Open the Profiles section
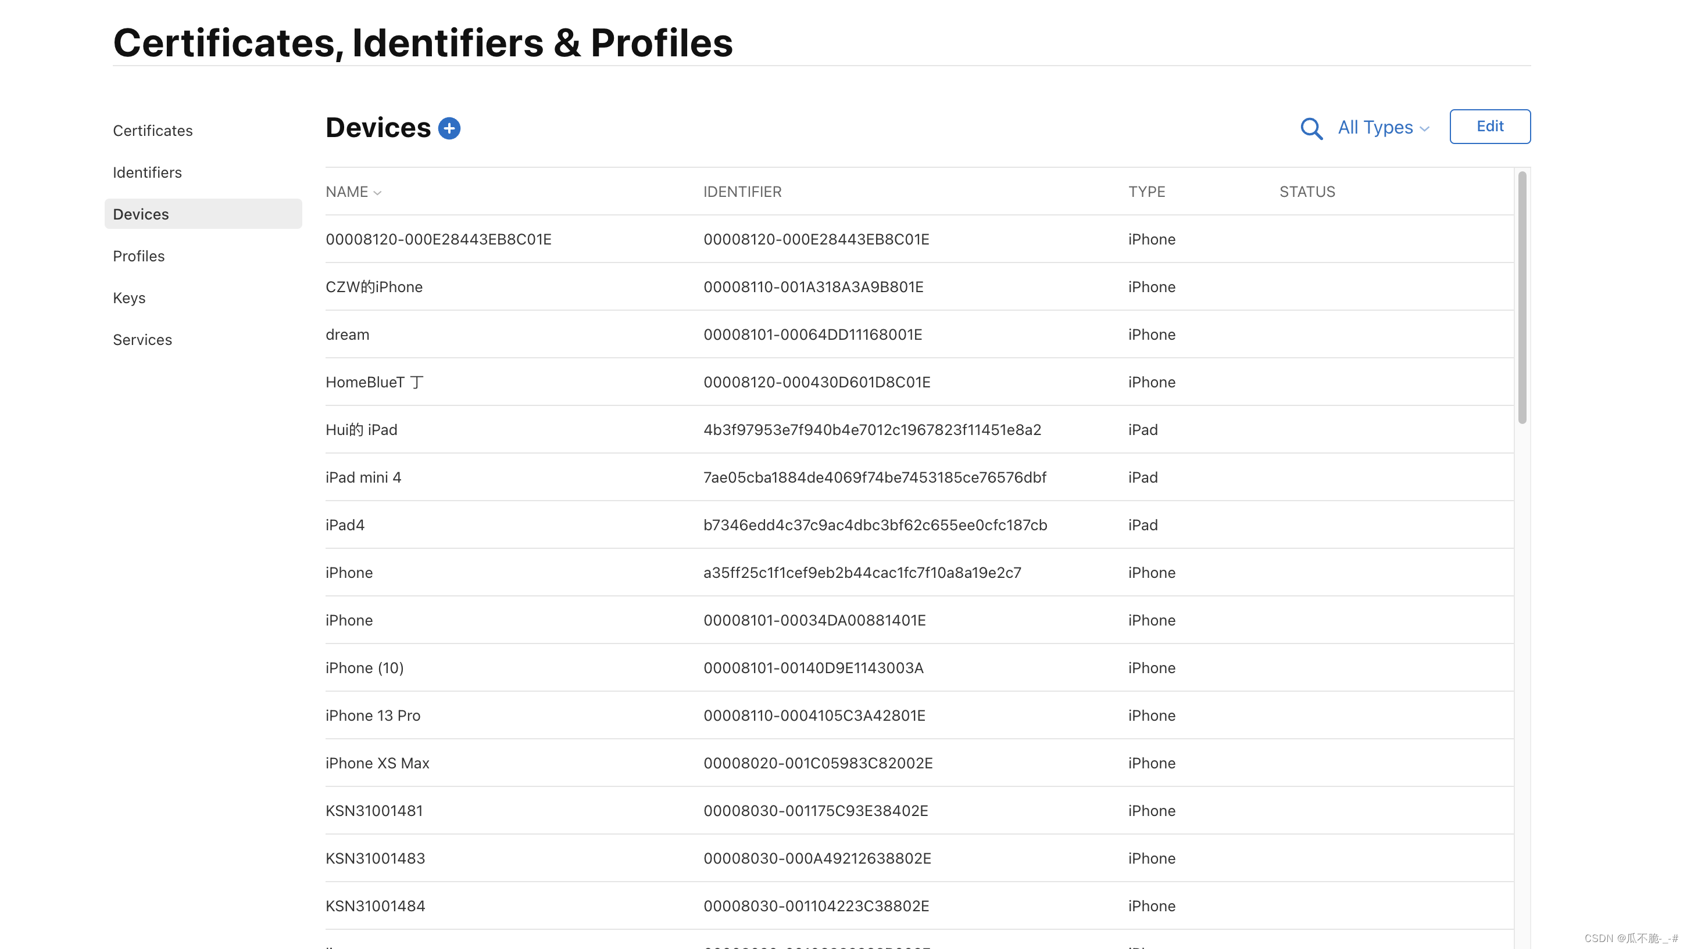 coord(138,256)
